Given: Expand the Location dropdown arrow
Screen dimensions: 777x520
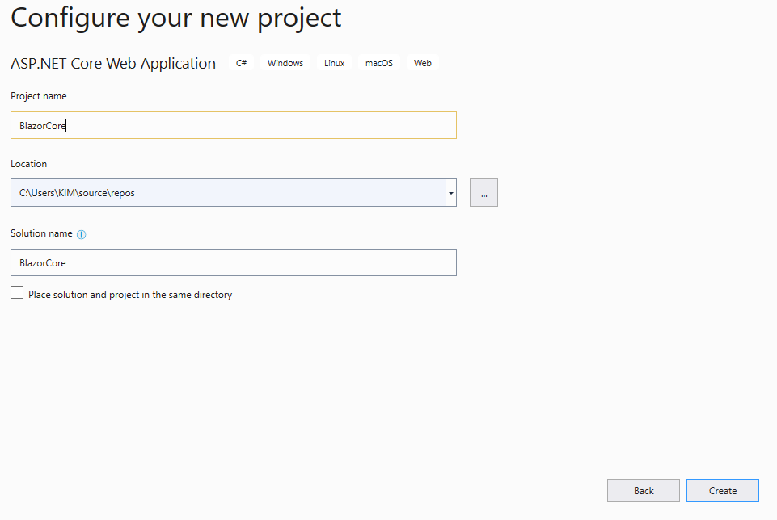Looking at the screenshot, I should [x=451, y=193].
